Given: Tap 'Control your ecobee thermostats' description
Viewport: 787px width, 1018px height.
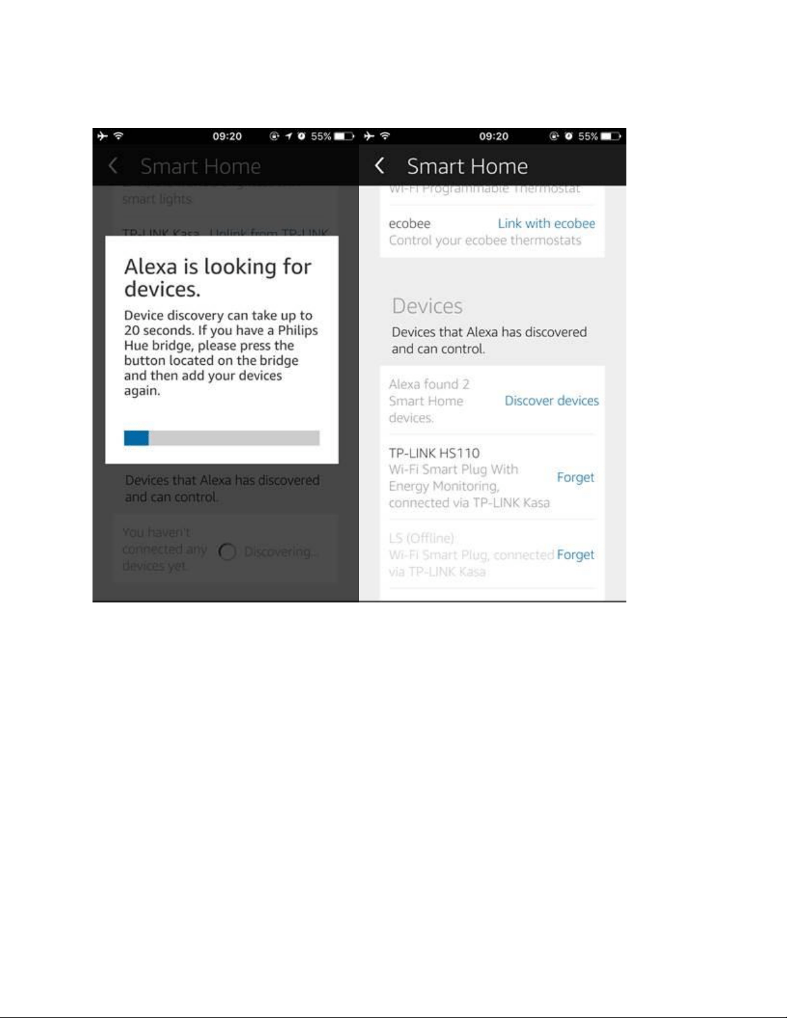Looking at the screenshot, I should point(485,240).
